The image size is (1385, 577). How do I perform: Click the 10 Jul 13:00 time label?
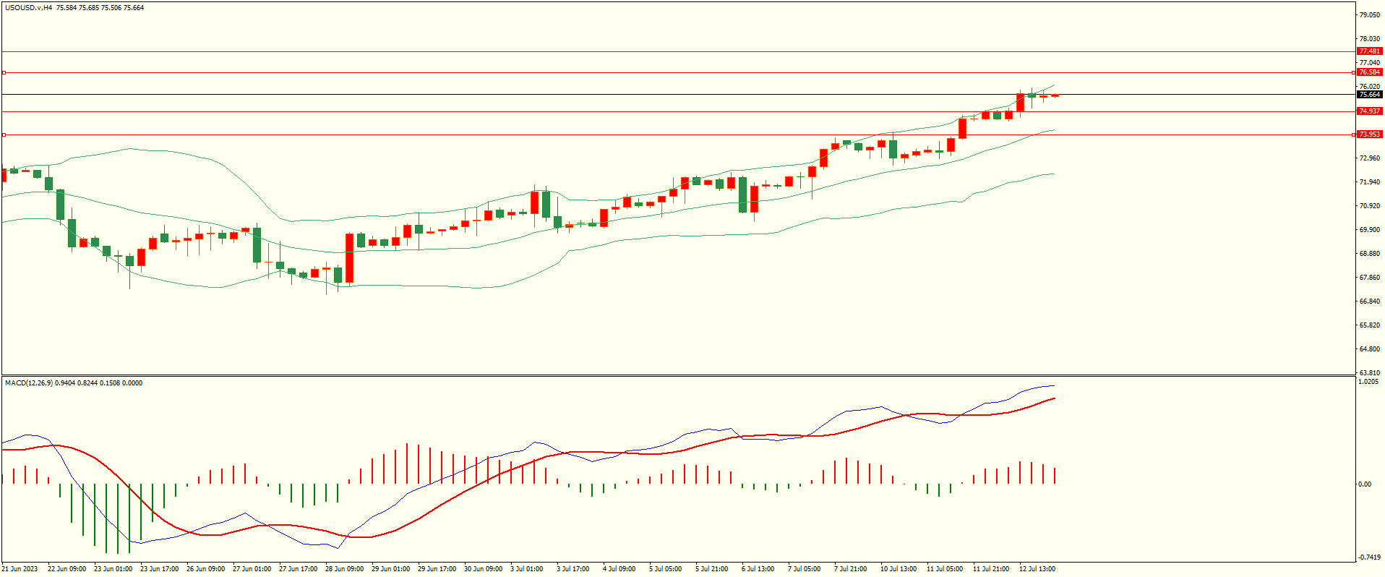899,569
